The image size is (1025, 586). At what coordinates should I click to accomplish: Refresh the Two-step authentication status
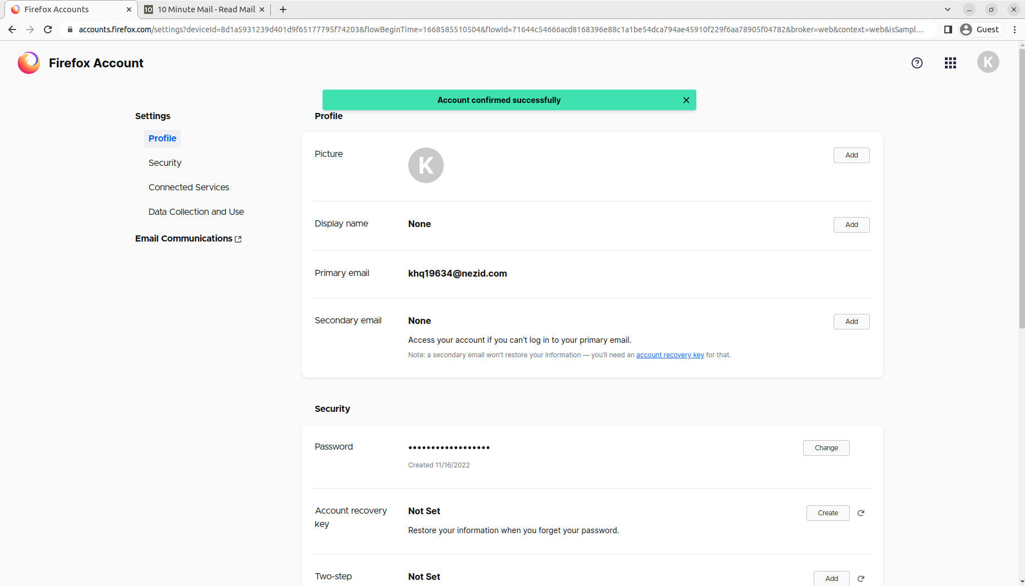click(x=861, y=578)
